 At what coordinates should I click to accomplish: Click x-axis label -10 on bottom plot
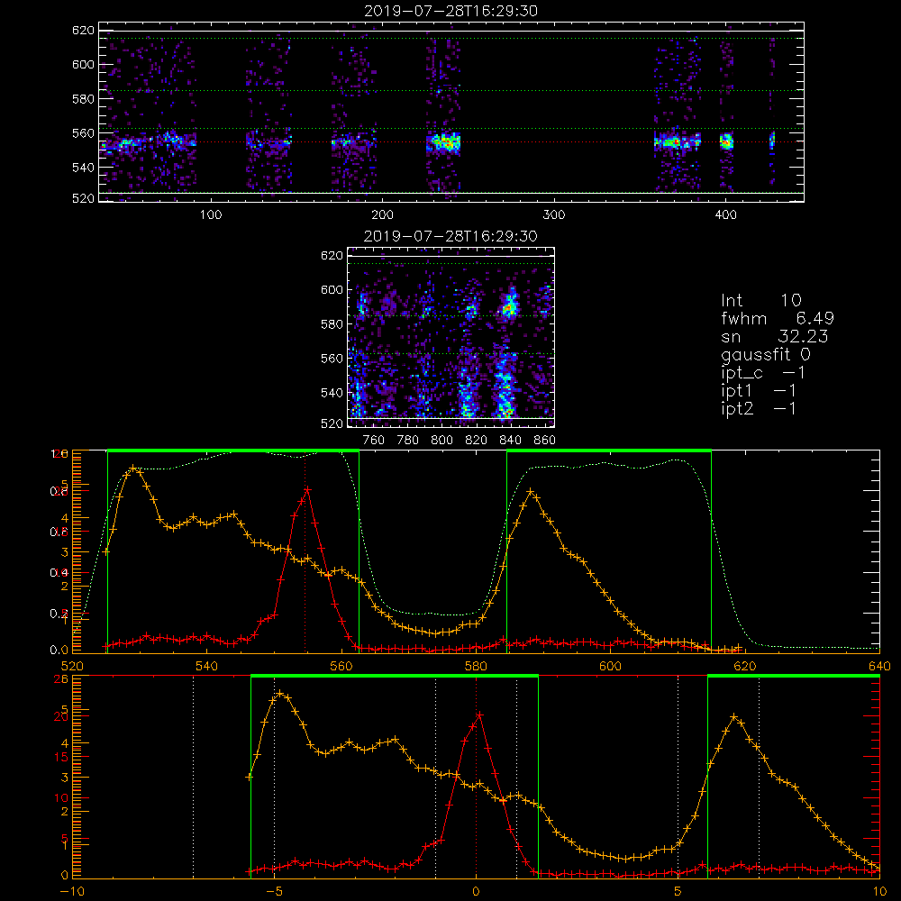[x=72, y=891]
